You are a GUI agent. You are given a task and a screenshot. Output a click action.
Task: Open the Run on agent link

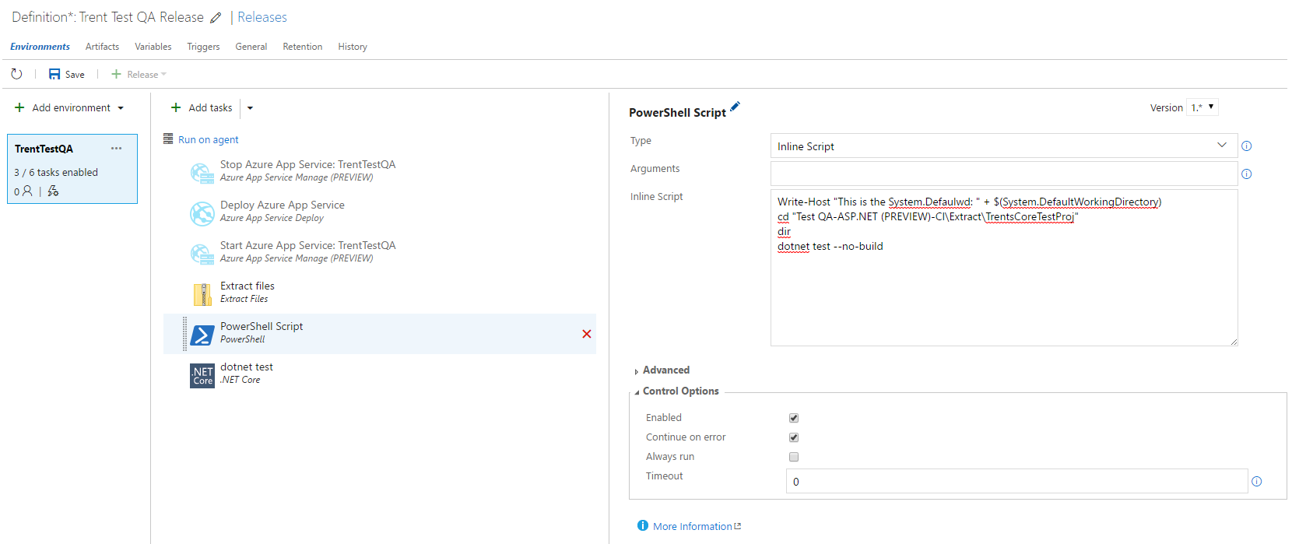(x=208, y=139)
